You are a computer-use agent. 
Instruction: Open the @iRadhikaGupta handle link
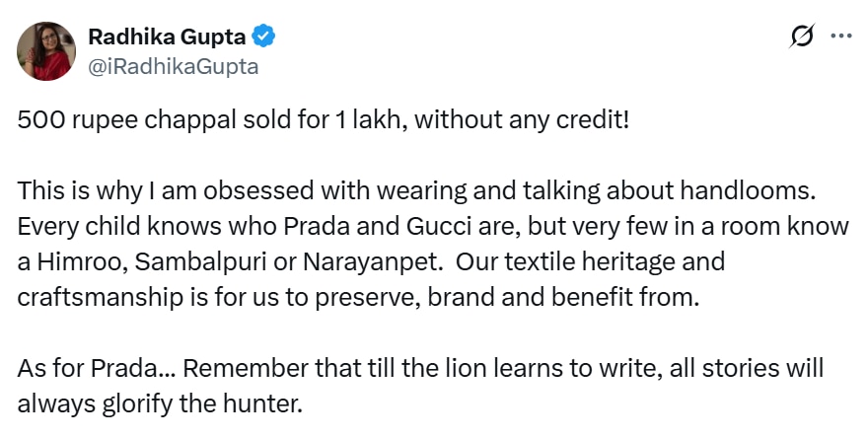pyautogui.click(x=174, y=66)
